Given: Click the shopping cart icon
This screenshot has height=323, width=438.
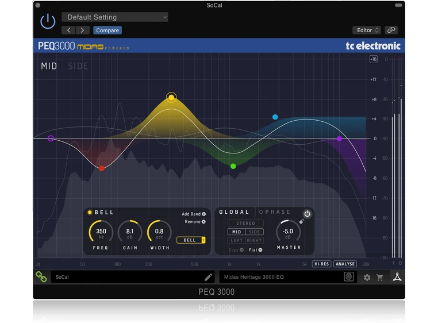Looking at the screenshot, I should pos(380,278).
